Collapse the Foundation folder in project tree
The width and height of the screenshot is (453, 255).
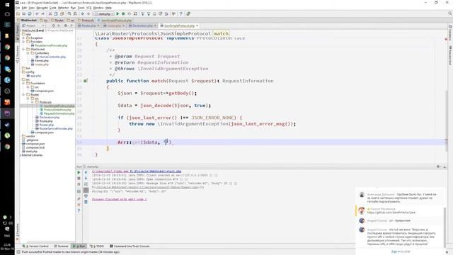pyautogui.click(x=23, y=84)
